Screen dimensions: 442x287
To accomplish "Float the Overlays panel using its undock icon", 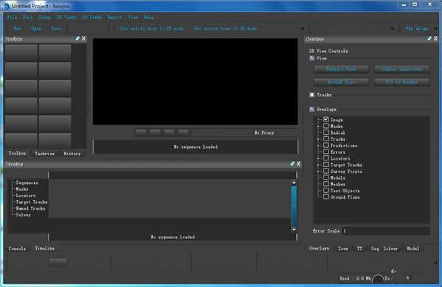I will (x=429, y=38).
